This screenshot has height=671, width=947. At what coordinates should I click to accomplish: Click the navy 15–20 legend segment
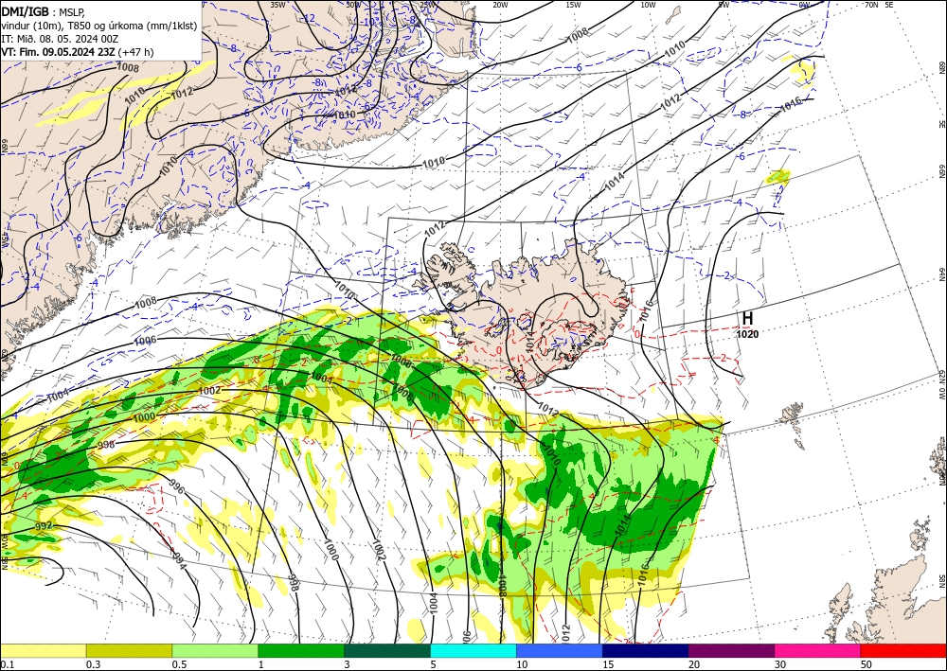click(x=645, y=651)
